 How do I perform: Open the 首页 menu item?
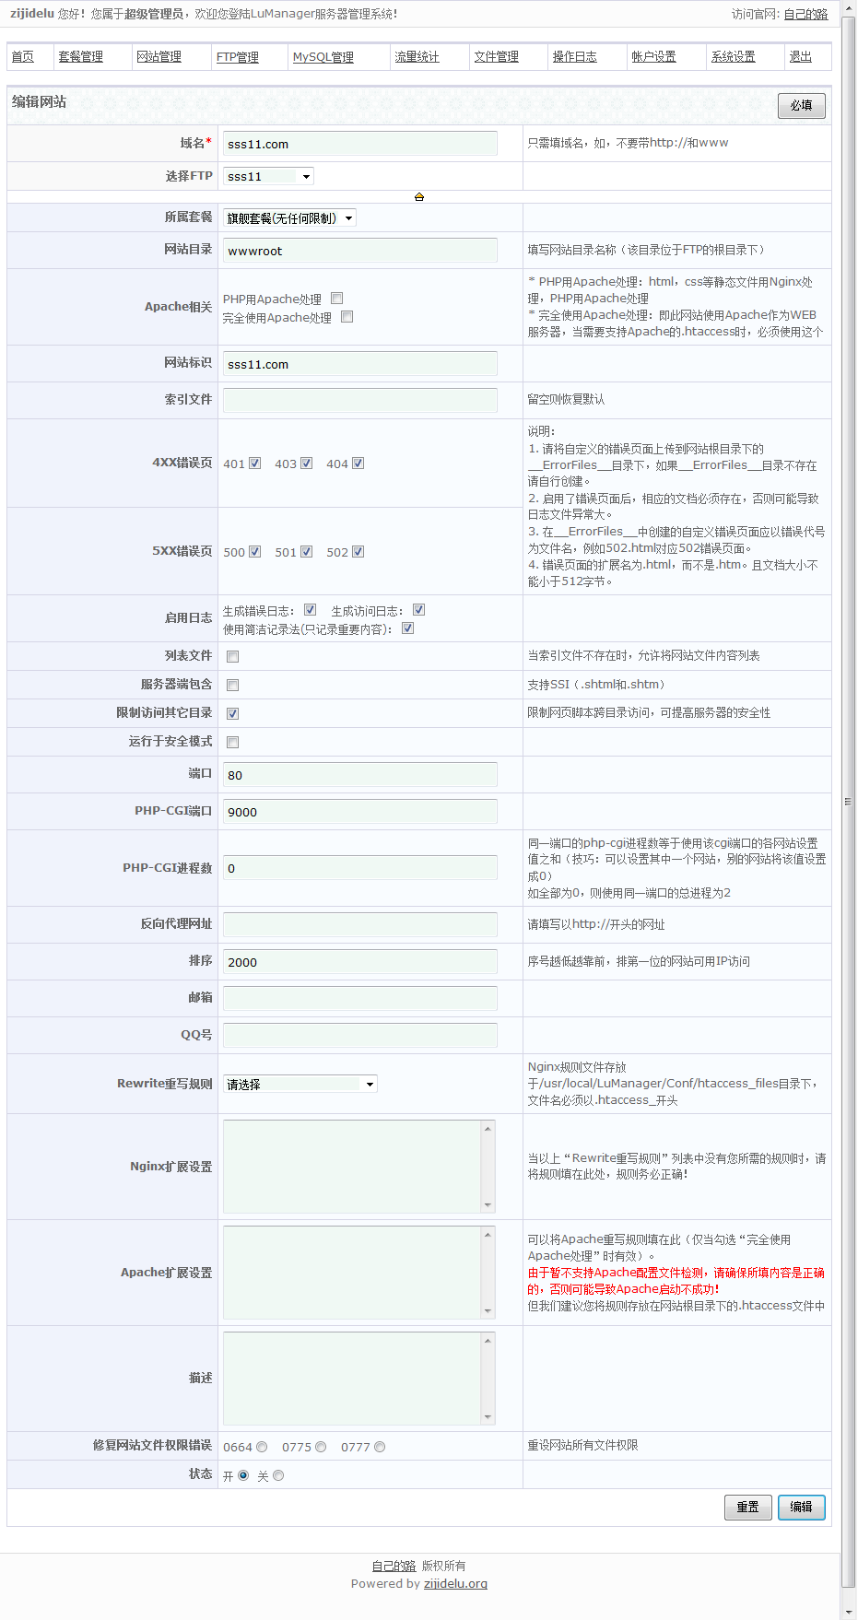click(23, 57)
